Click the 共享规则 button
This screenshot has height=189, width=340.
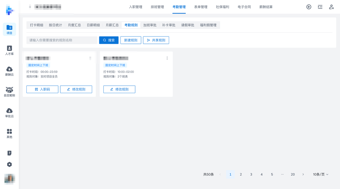(x=156, y=40)
